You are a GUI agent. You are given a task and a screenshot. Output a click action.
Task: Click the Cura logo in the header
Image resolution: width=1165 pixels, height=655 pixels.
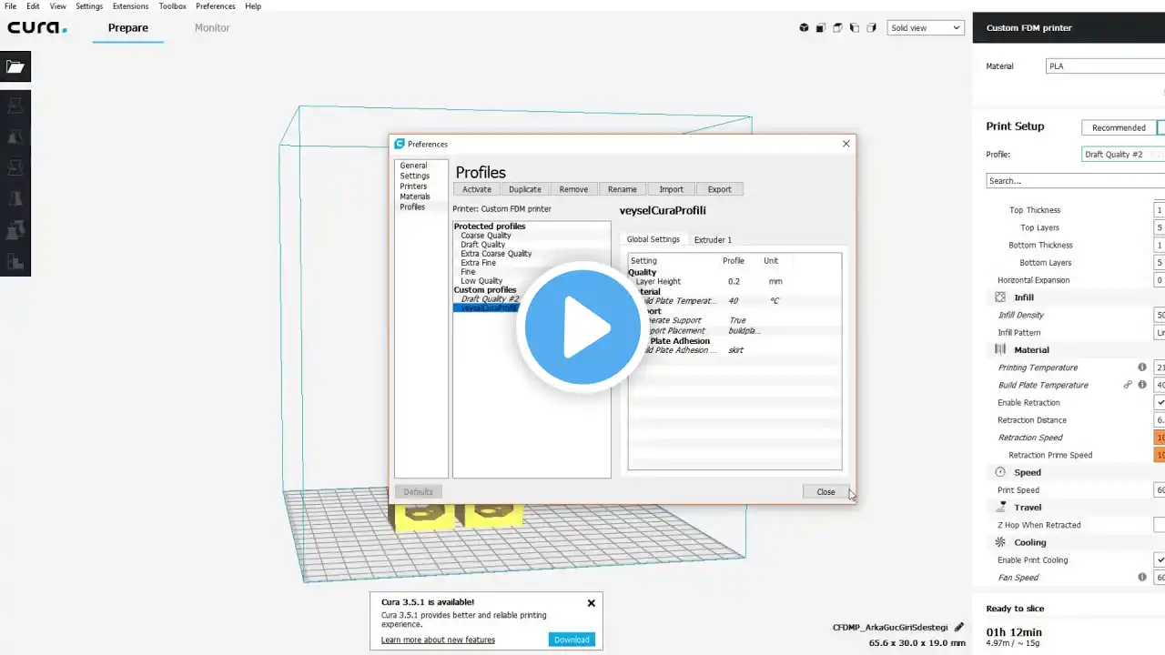click(x=37, y=28)
